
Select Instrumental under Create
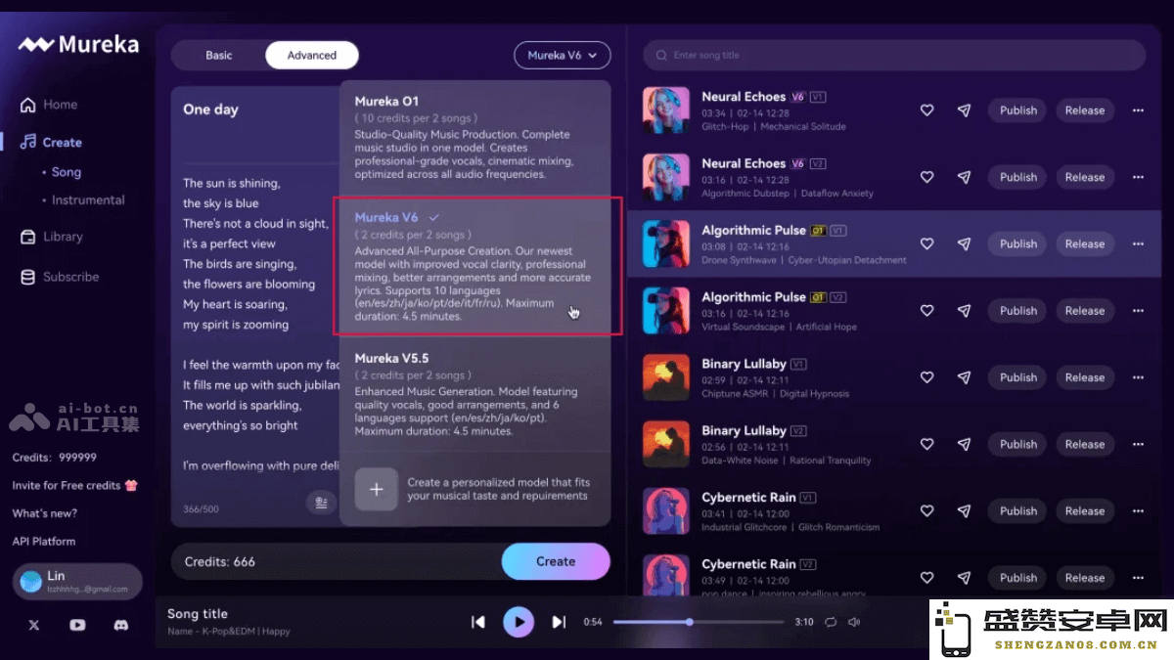click(88, 199)
